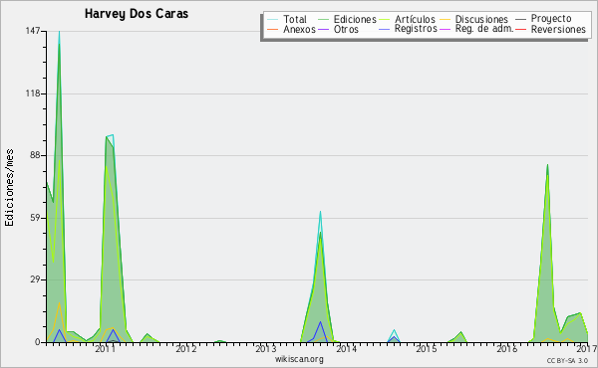Click the x-axis year '2014'
Image resolution: width=598 pixels, height=368 pixels.
[346, 348]
